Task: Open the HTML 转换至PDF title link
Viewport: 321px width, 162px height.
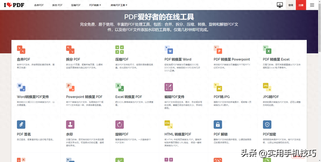Action: point(178,134)
